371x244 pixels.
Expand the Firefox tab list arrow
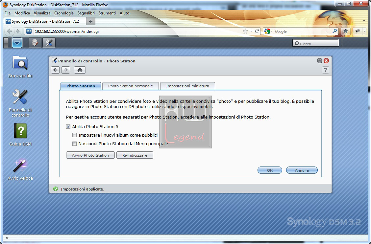(364, 21)
